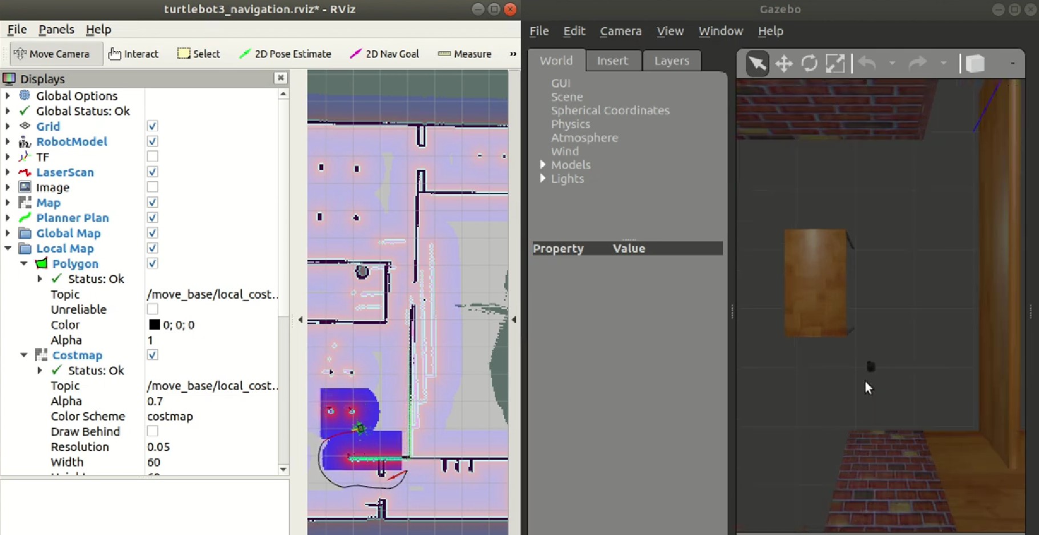The image size is (1039, 535).
Task: Switch to Gazebo rotate mode
Action: point(810,63)
